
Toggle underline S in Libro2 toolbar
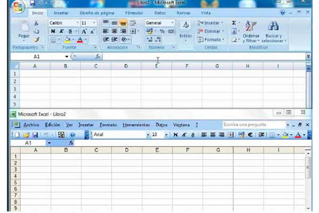[192, 135]
